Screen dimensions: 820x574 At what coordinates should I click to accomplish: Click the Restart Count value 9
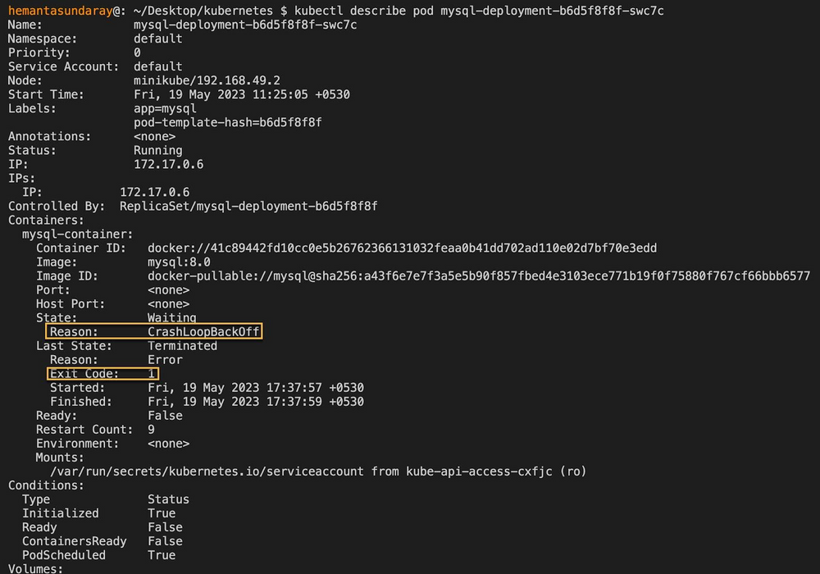pyautogui.click(x=151, y=429)
